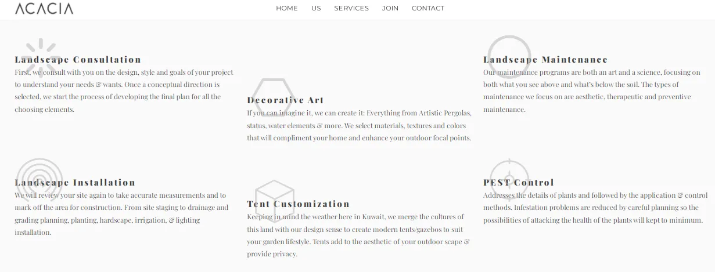Open the CONTACT navigation link
This screenshot has height=272, width=715.
[428, 8]
